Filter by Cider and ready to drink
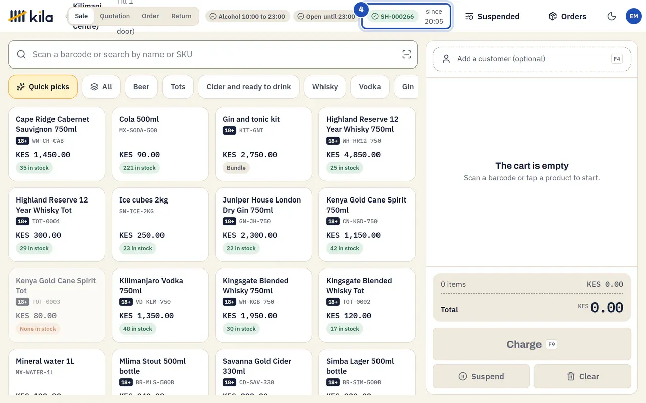 point(249,87)
